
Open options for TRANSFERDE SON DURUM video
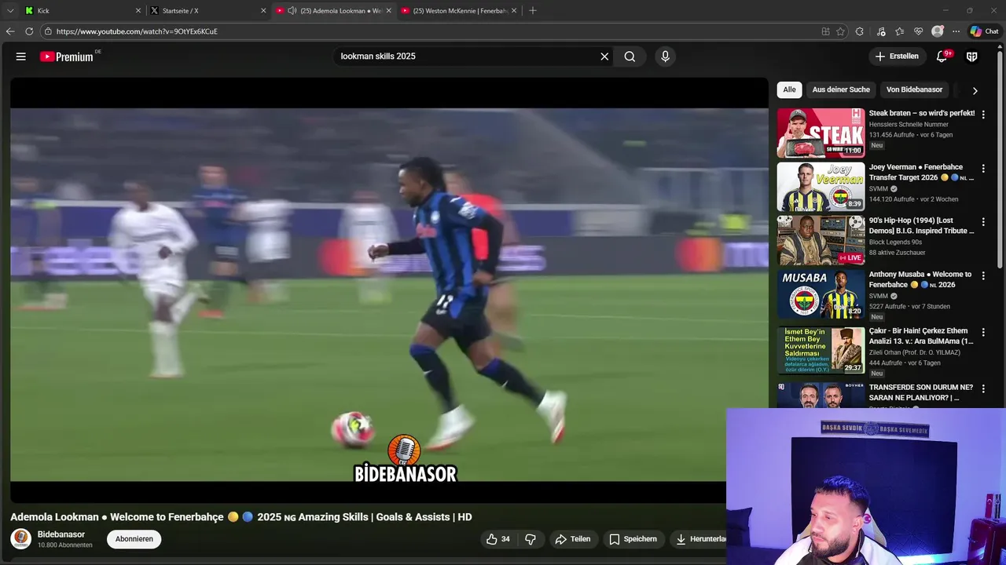pyautogui.click(x=983, y=388)
